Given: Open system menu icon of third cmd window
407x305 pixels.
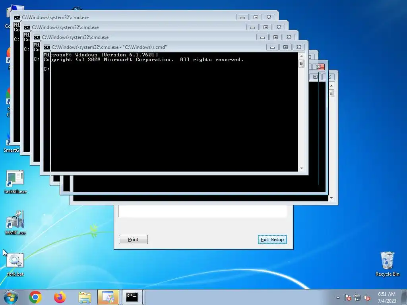Looking at the screenshot, I should (37, 37).
